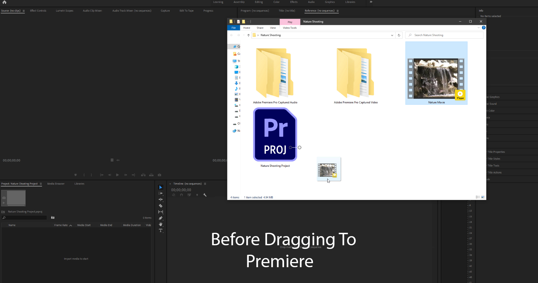Navigate up one folder level in Explorer
Screen dimensions: 538x283
pyautogui.click(x=248, y=35)
